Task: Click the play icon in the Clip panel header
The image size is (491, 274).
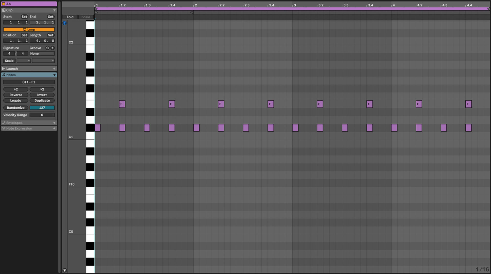Action: [4, 10]
